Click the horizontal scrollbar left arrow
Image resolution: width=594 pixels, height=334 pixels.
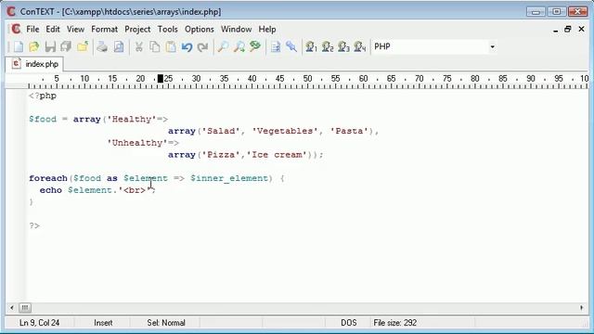pyautogui.click(x=12, y=308)
